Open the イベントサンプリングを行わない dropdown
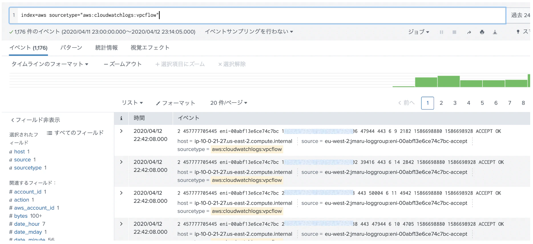The image size is (533, 244). coord(249,32)
